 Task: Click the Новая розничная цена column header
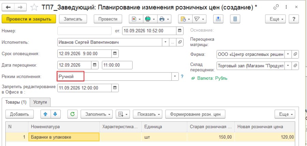265,127
